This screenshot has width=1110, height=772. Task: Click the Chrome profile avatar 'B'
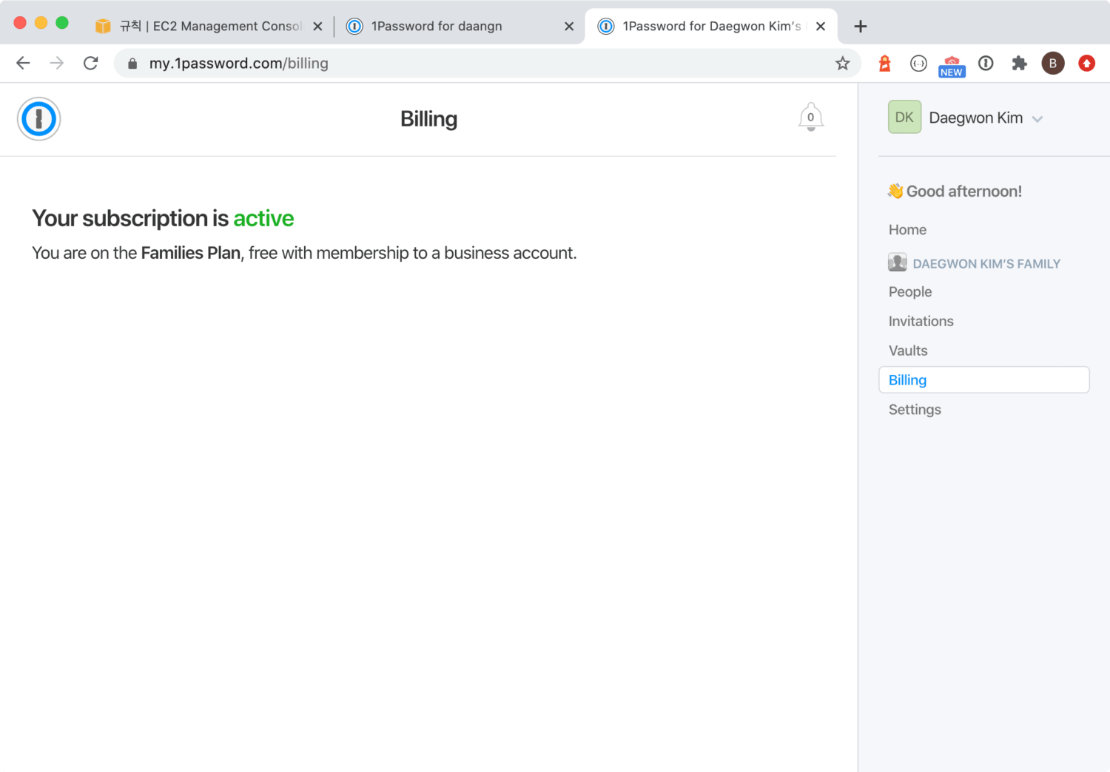pos(1052,64)
